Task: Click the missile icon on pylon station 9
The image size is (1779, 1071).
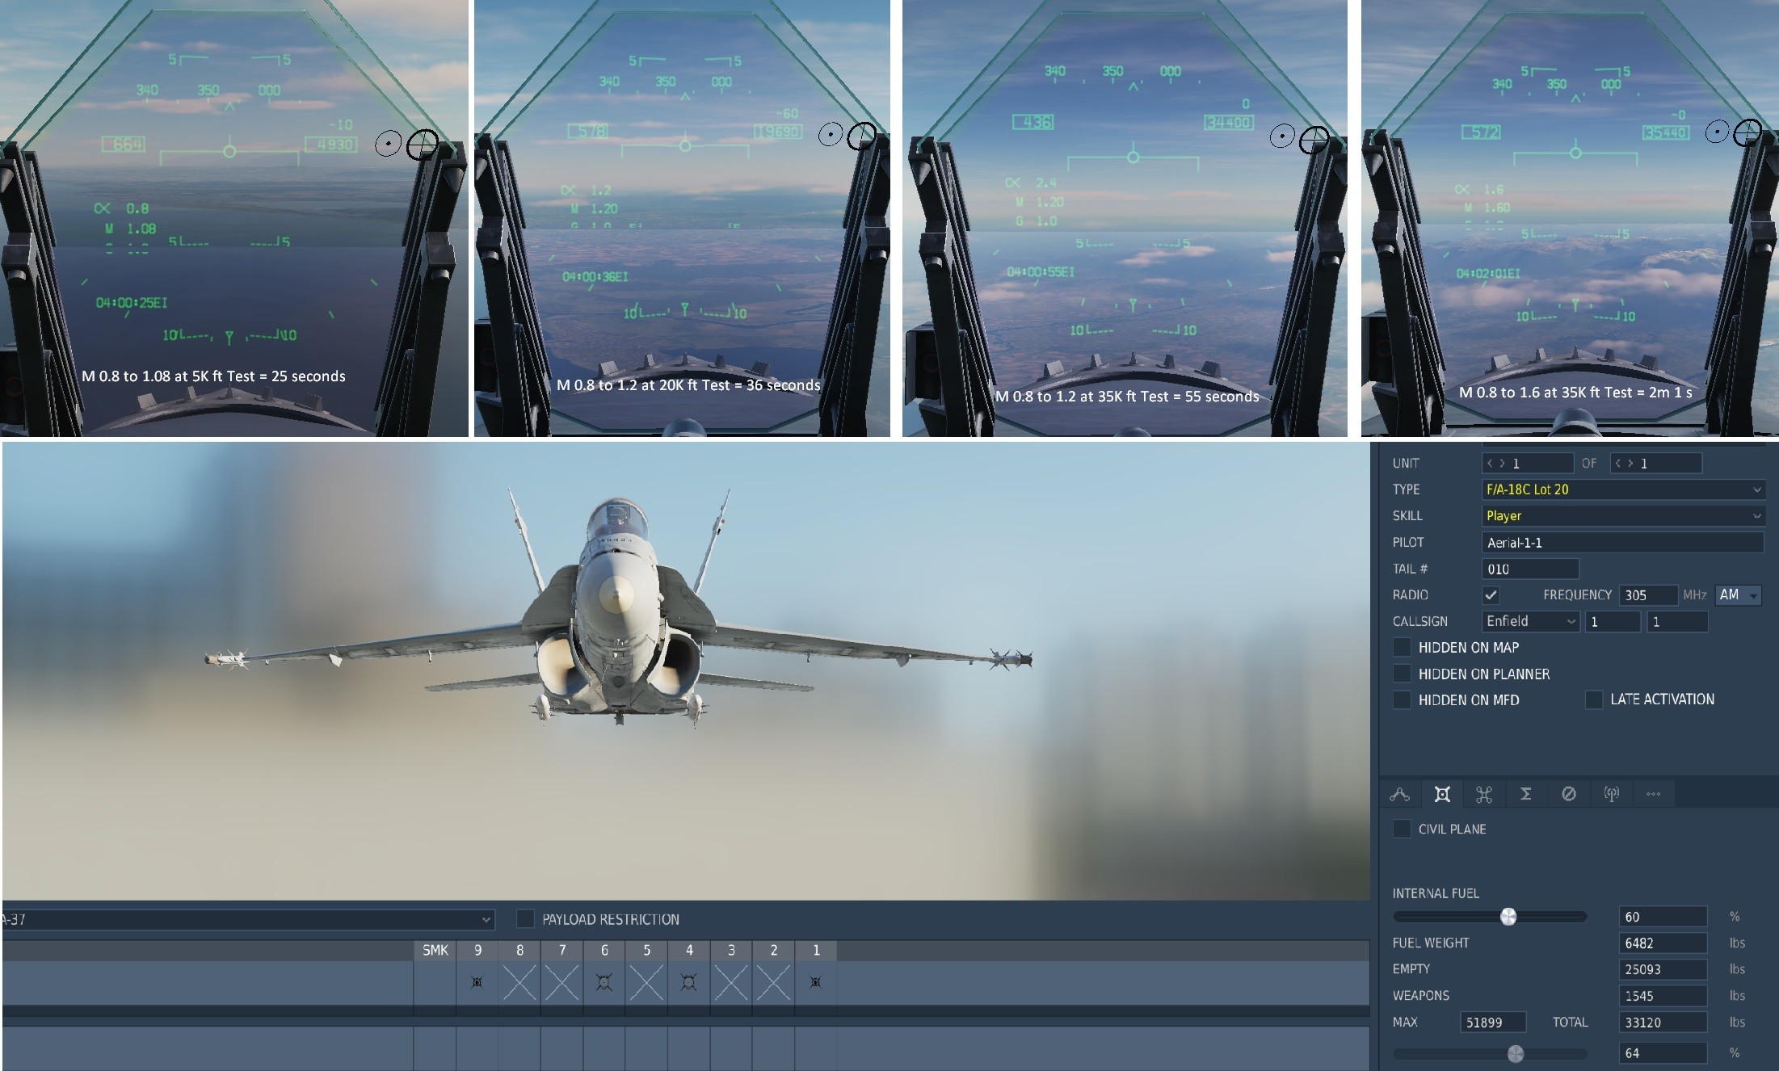Action: 477,982
